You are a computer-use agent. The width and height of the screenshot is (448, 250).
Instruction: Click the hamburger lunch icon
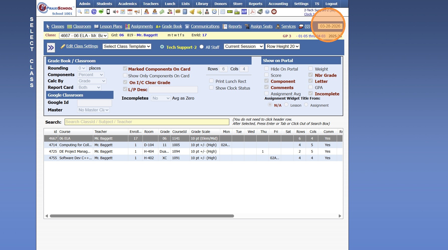pyautogui.click(x=178, y=12)
